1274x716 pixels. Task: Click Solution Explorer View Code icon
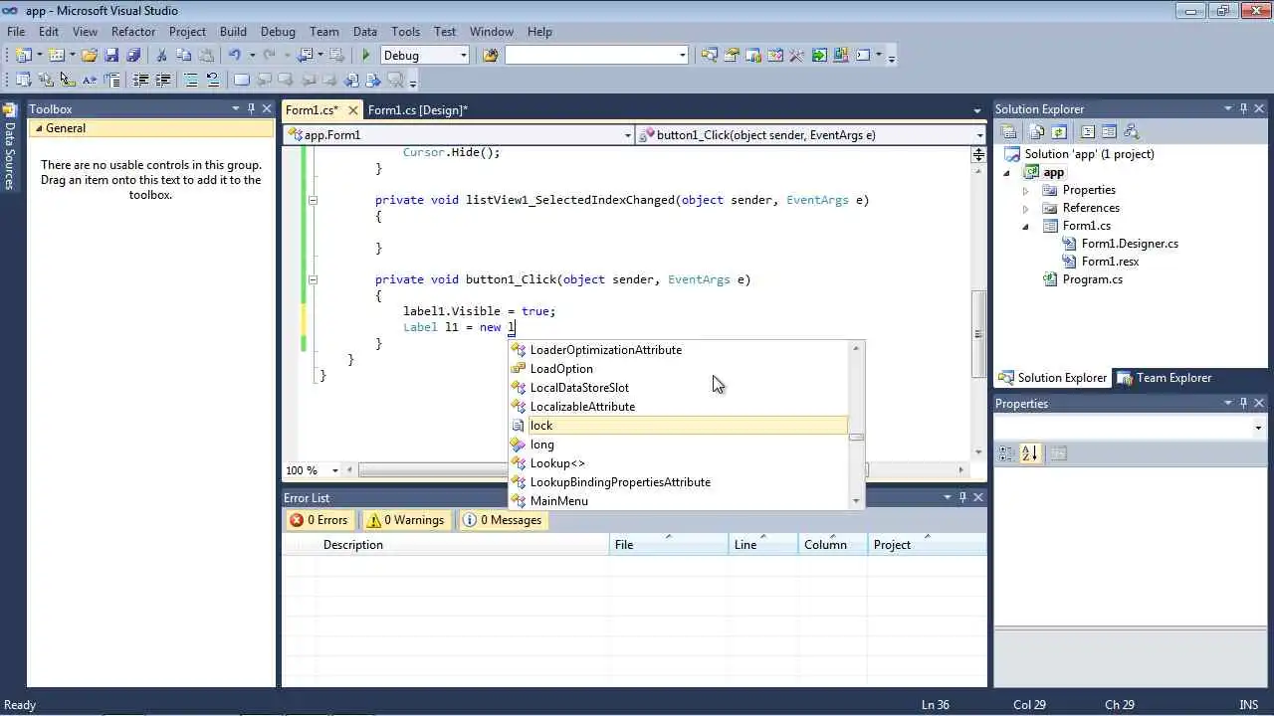pos(1087,131)
